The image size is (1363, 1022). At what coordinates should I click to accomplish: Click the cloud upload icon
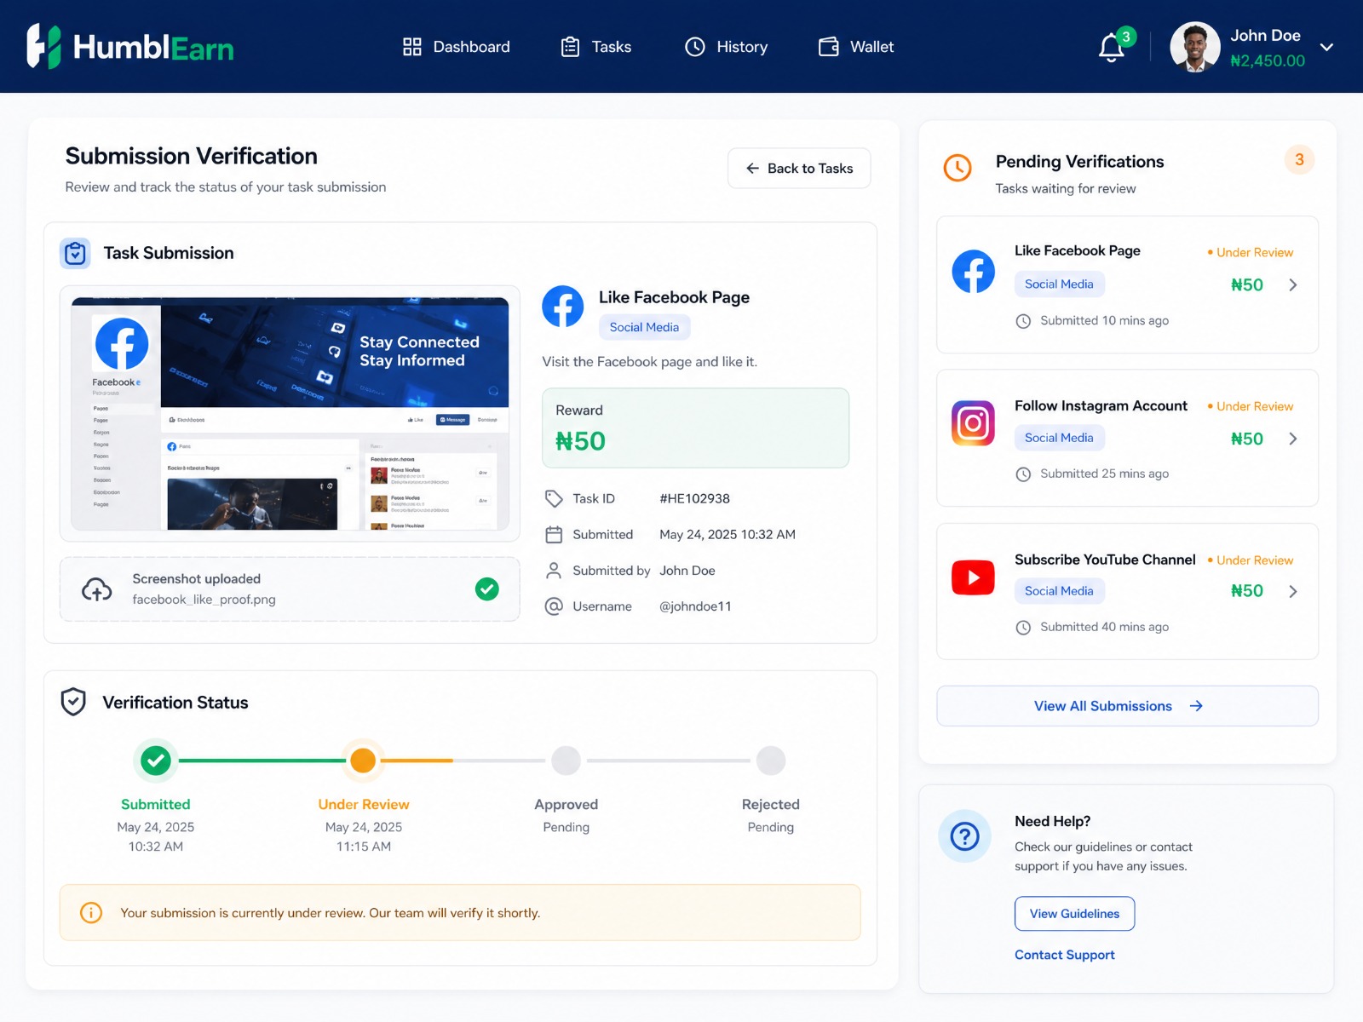[x=97, y=589]
